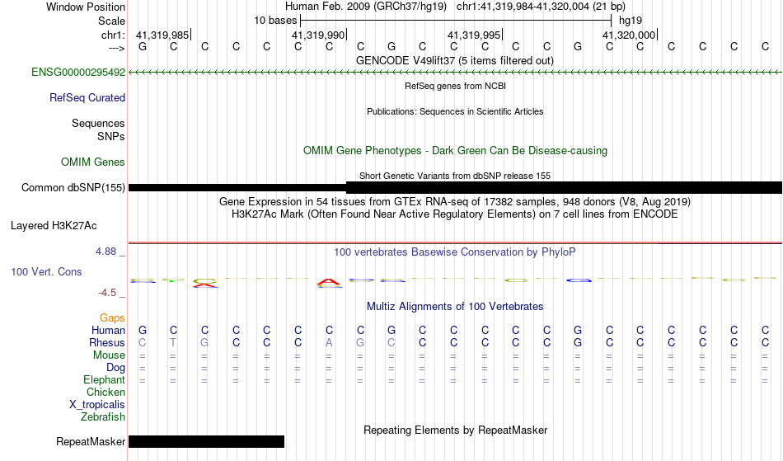The image size is (783, 461).
Task: Select the OMIM Genes track label
Action: coord(93,162)
